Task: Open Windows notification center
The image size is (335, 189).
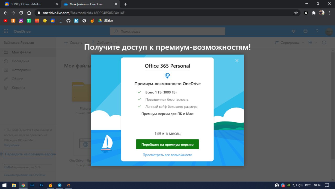Action: pos(327,185)
